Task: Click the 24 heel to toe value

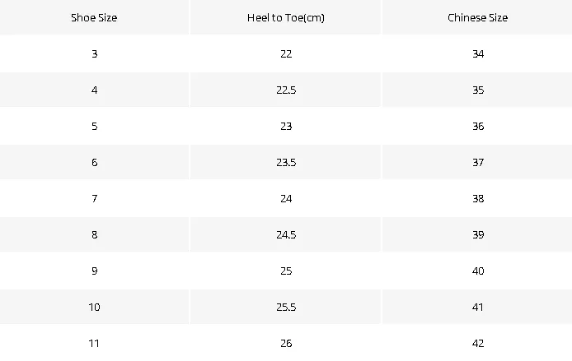Action: (286, 199)
